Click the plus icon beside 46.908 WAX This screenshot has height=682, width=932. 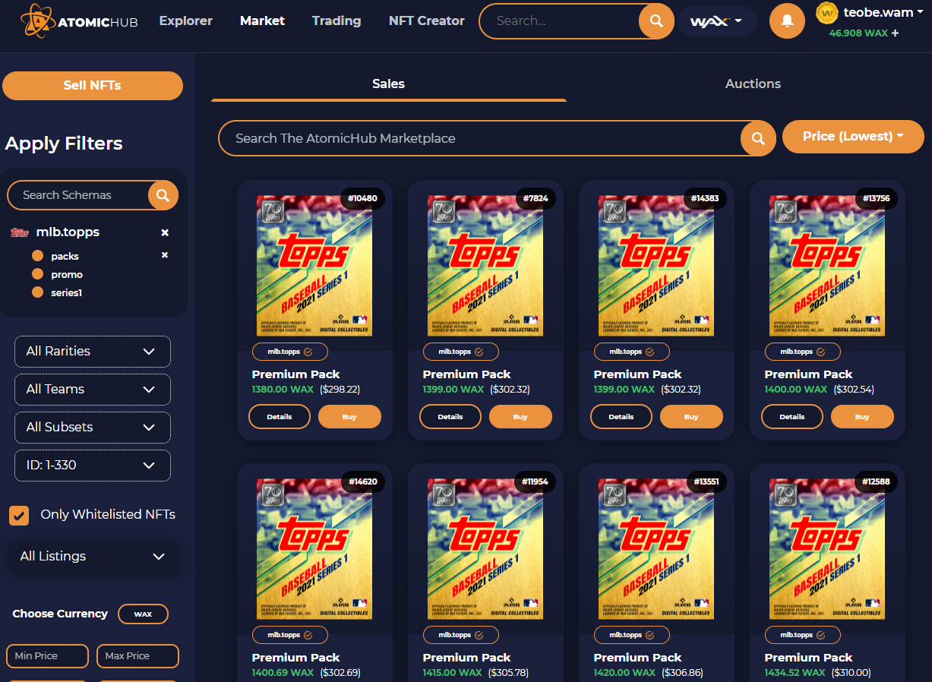tap(895, 33)
